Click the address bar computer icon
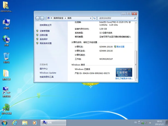Viewport: 168px width, 126px height. [49, 18]
